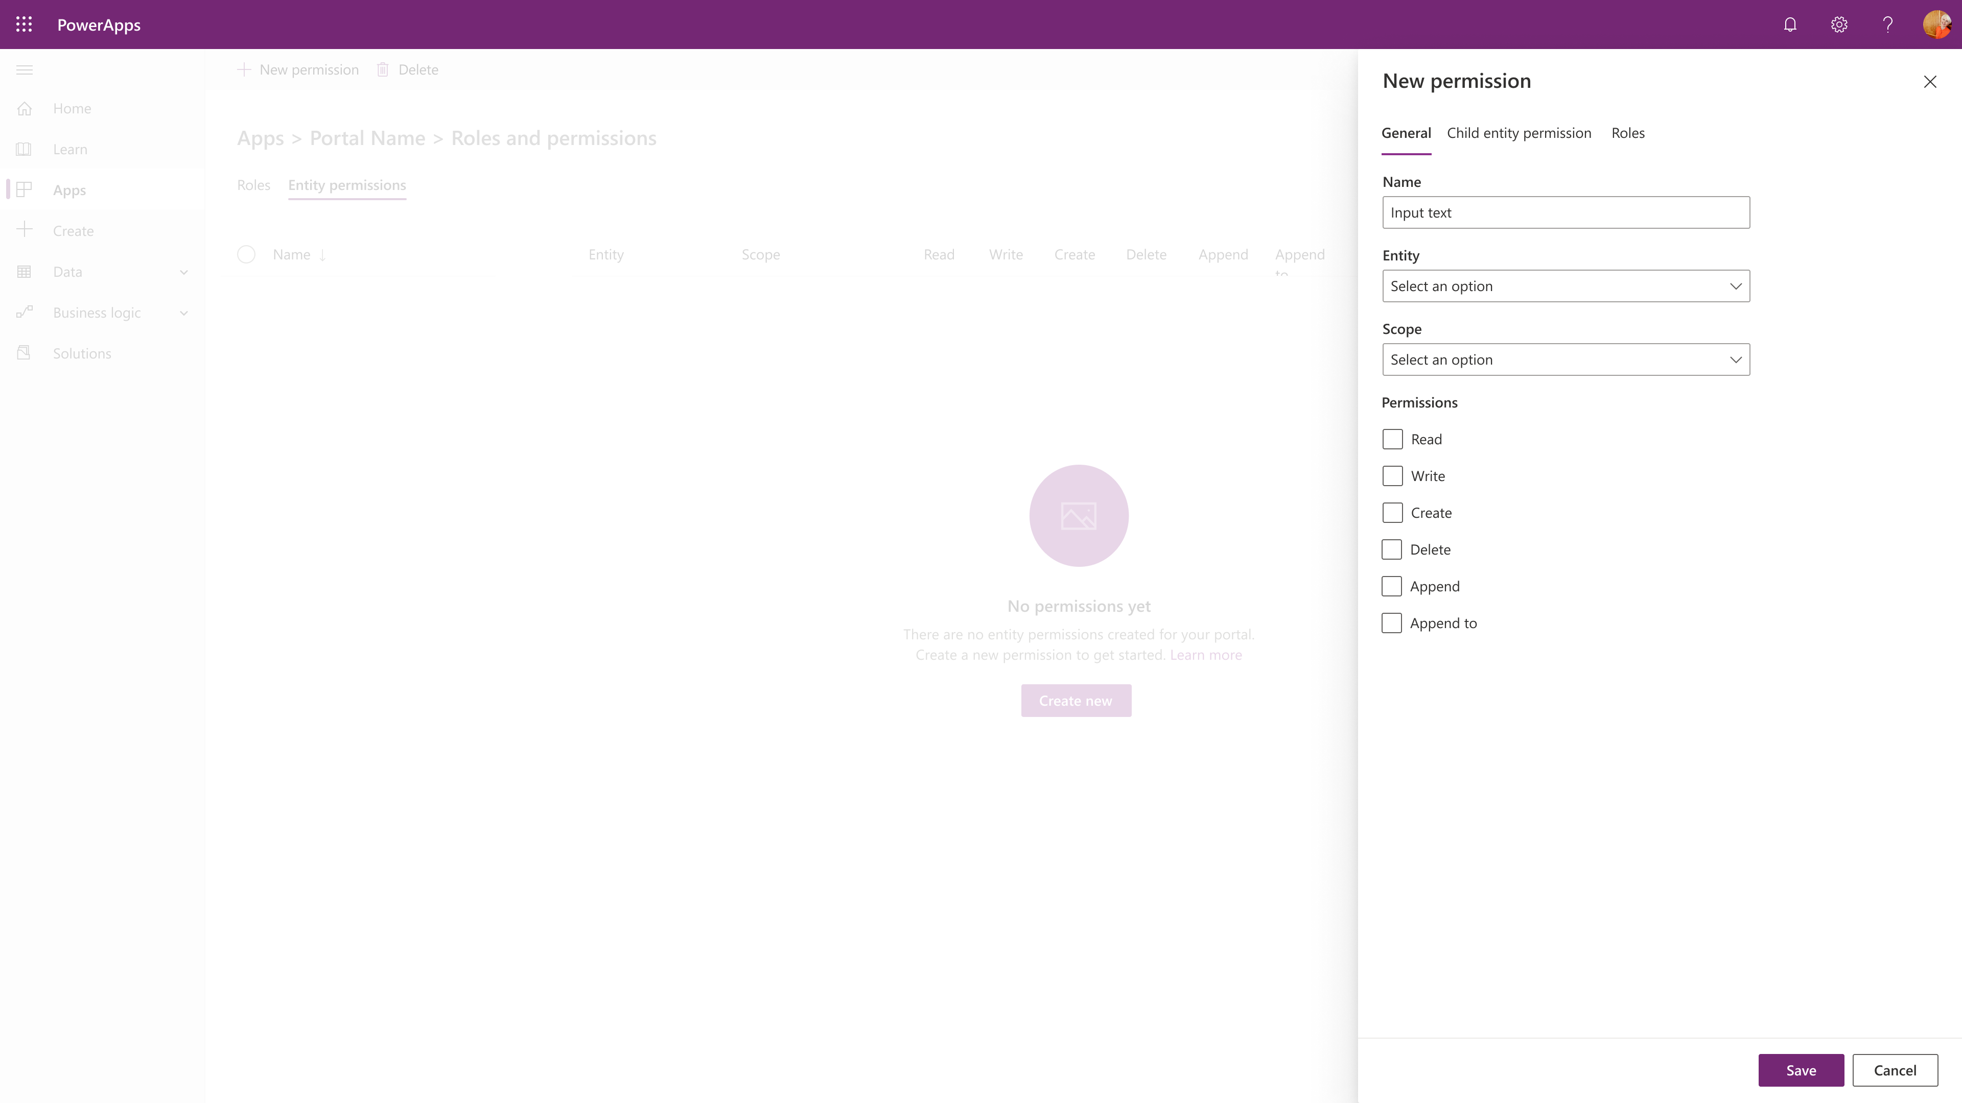Click the Save button
Viewport: 1962px width, 1103px height.
click(x=1802, y=1069)
